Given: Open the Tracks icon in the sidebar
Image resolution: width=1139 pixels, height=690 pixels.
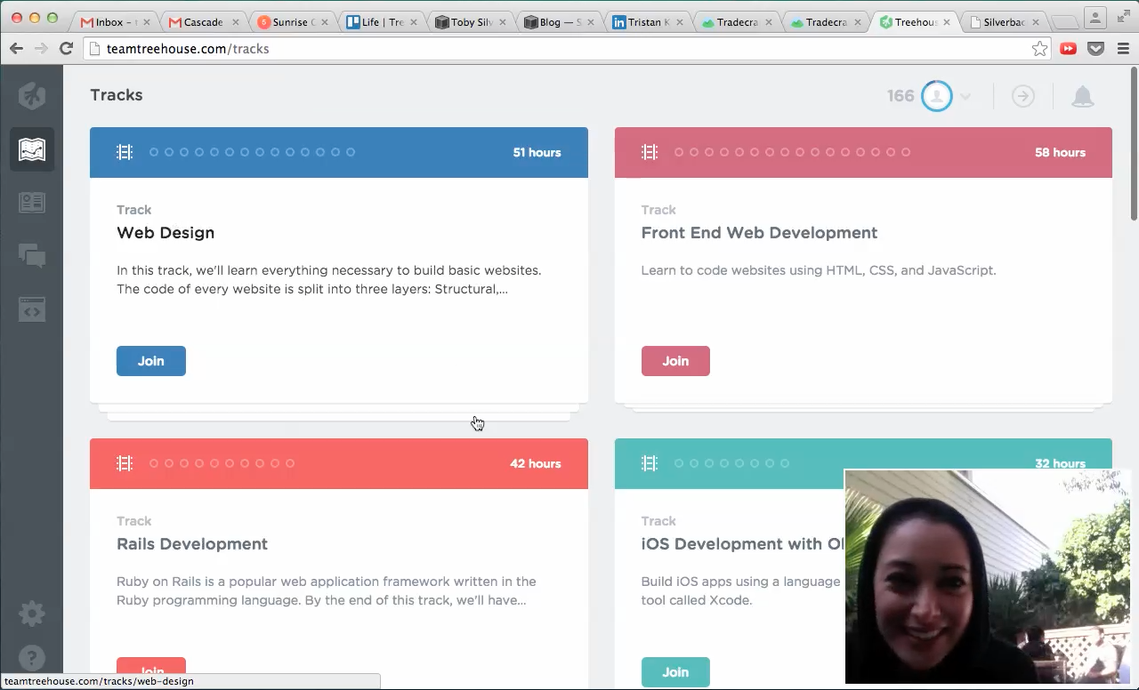Looking at the screenshot, I should pos(32,148).
